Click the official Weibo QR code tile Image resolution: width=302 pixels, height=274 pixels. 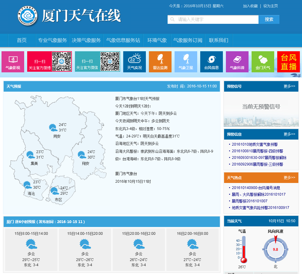[50, 61]
